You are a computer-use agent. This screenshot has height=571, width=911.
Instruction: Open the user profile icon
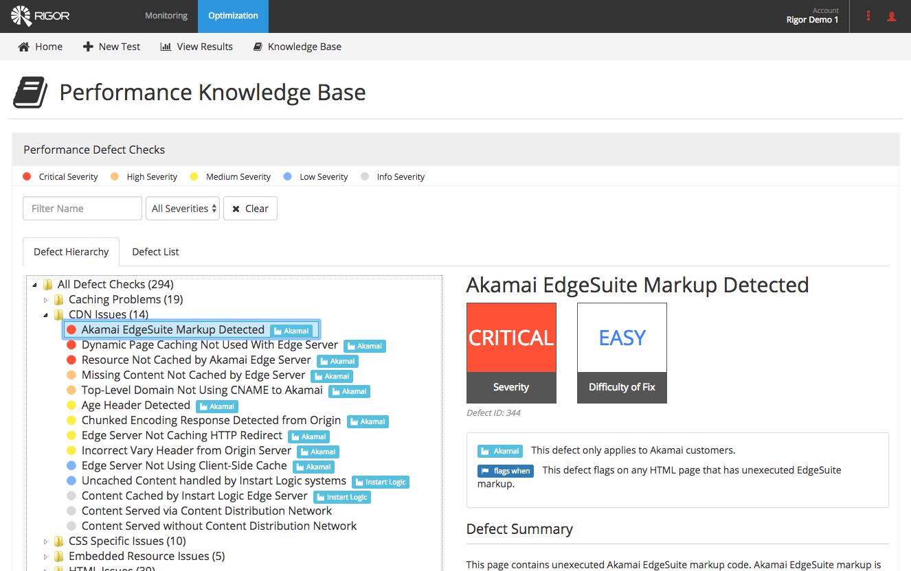click(892, 16)
